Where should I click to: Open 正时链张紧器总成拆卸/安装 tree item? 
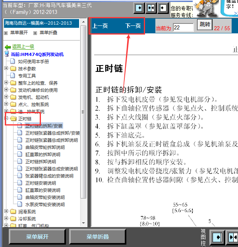coord(52,133)
